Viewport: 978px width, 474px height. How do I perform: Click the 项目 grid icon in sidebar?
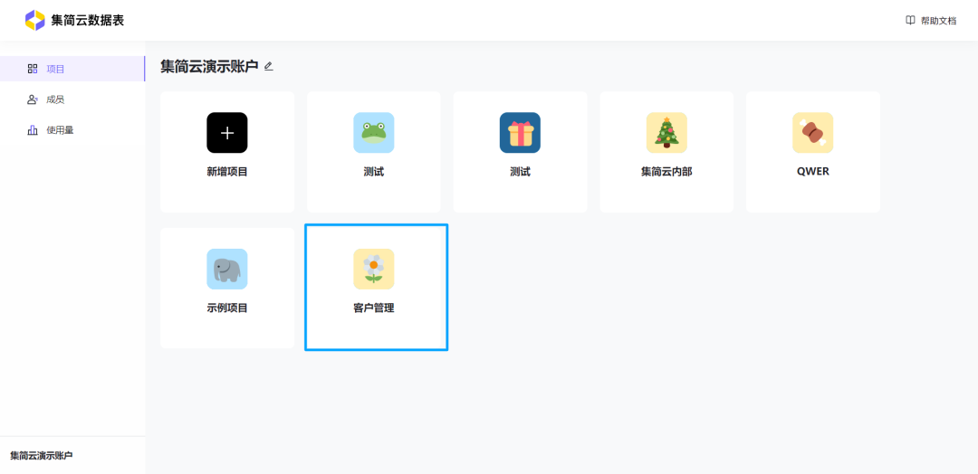[33, 69]
